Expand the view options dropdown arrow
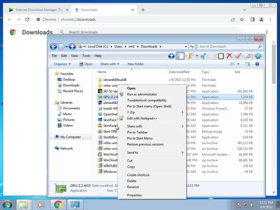 [238, 64]
